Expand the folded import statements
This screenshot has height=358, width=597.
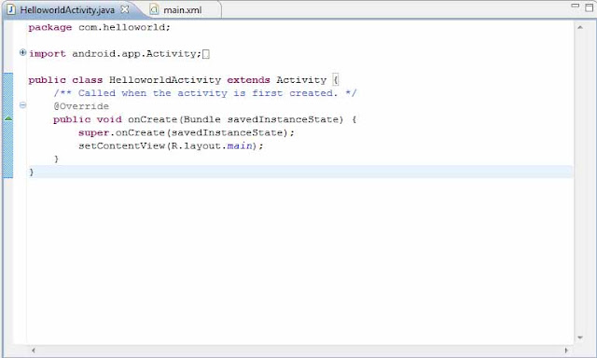(22, 52)
